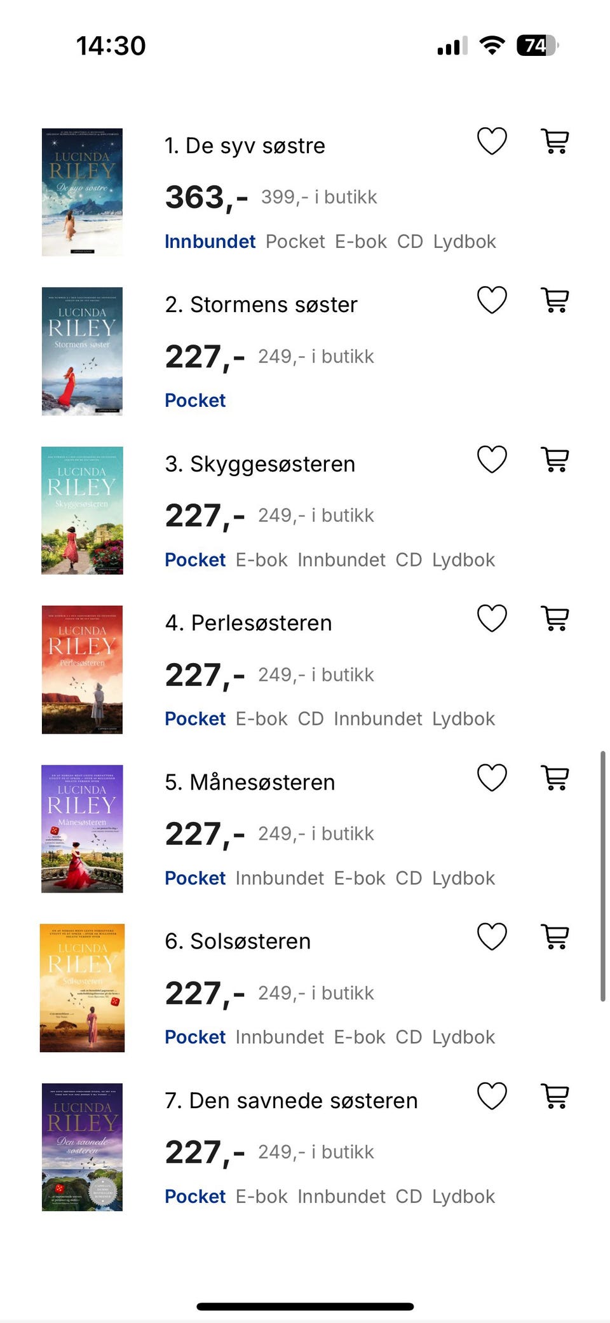Favorite De syv søstre with the heart
The height and width of the screenshot is (1323, 610).
pos(492,141)
